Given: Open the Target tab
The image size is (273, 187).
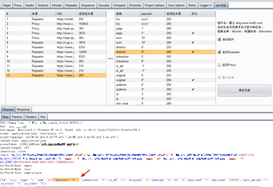Looking at the screenshot, I should (7, 5).
